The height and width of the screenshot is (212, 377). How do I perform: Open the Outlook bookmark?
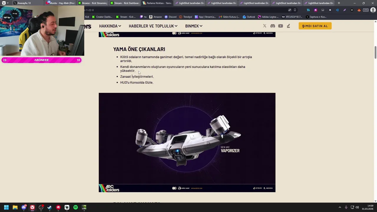(x=249, y=17)
